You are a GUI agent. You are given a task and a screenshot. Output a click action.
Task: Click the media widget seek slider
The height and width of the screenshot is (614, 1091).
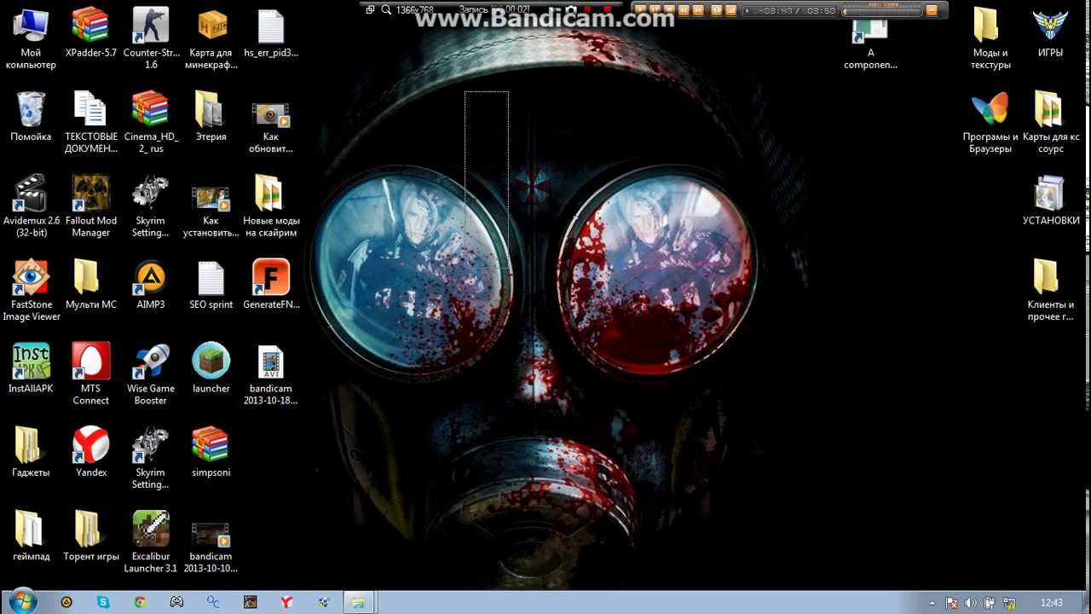(881, 10)
